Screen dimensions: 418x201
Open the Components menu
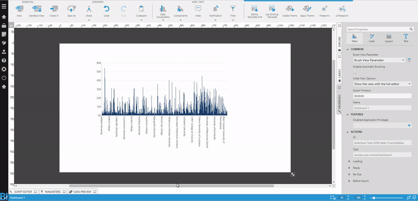click(180, 12)
